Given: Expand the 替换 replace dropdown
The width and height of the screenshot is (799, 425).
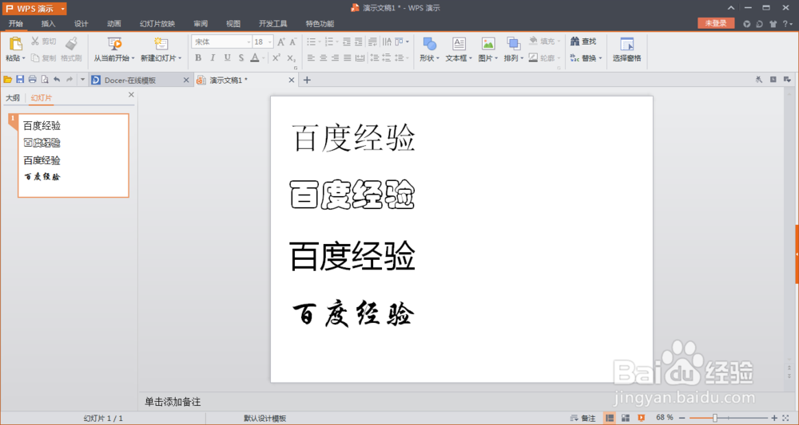Looking at the screenshot, I should click(x=600, y=58).
